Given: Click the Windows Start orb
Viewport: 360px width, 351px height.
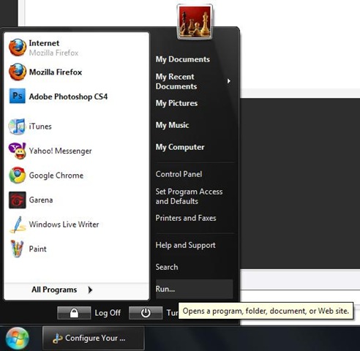Looking at the screenshot, I should [x=17, y=339].
